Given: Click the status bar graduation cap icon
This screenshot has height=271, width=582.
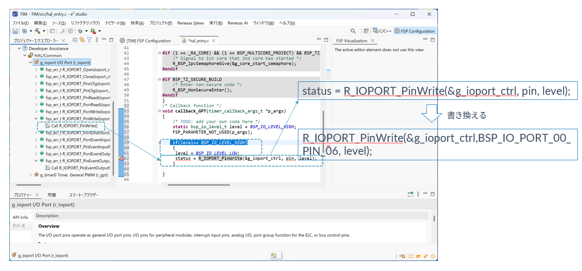Looking at the screenshot, I should (x=419, y=256).
